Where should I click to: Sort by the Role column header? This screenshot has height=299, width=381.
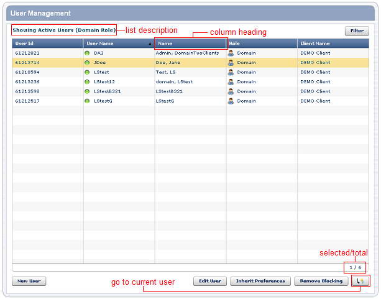point(261,44)
